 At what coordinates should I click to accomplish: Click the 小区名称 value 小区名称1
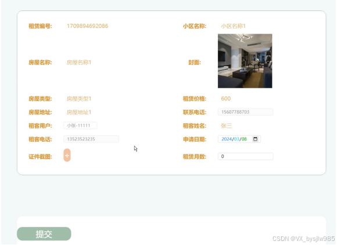coord(233,26)
